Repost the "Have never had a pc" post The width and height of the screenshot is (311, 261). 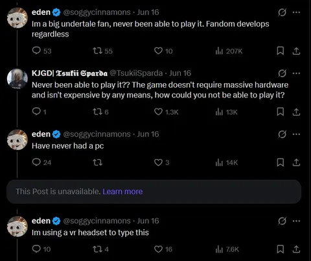point(97,162)
